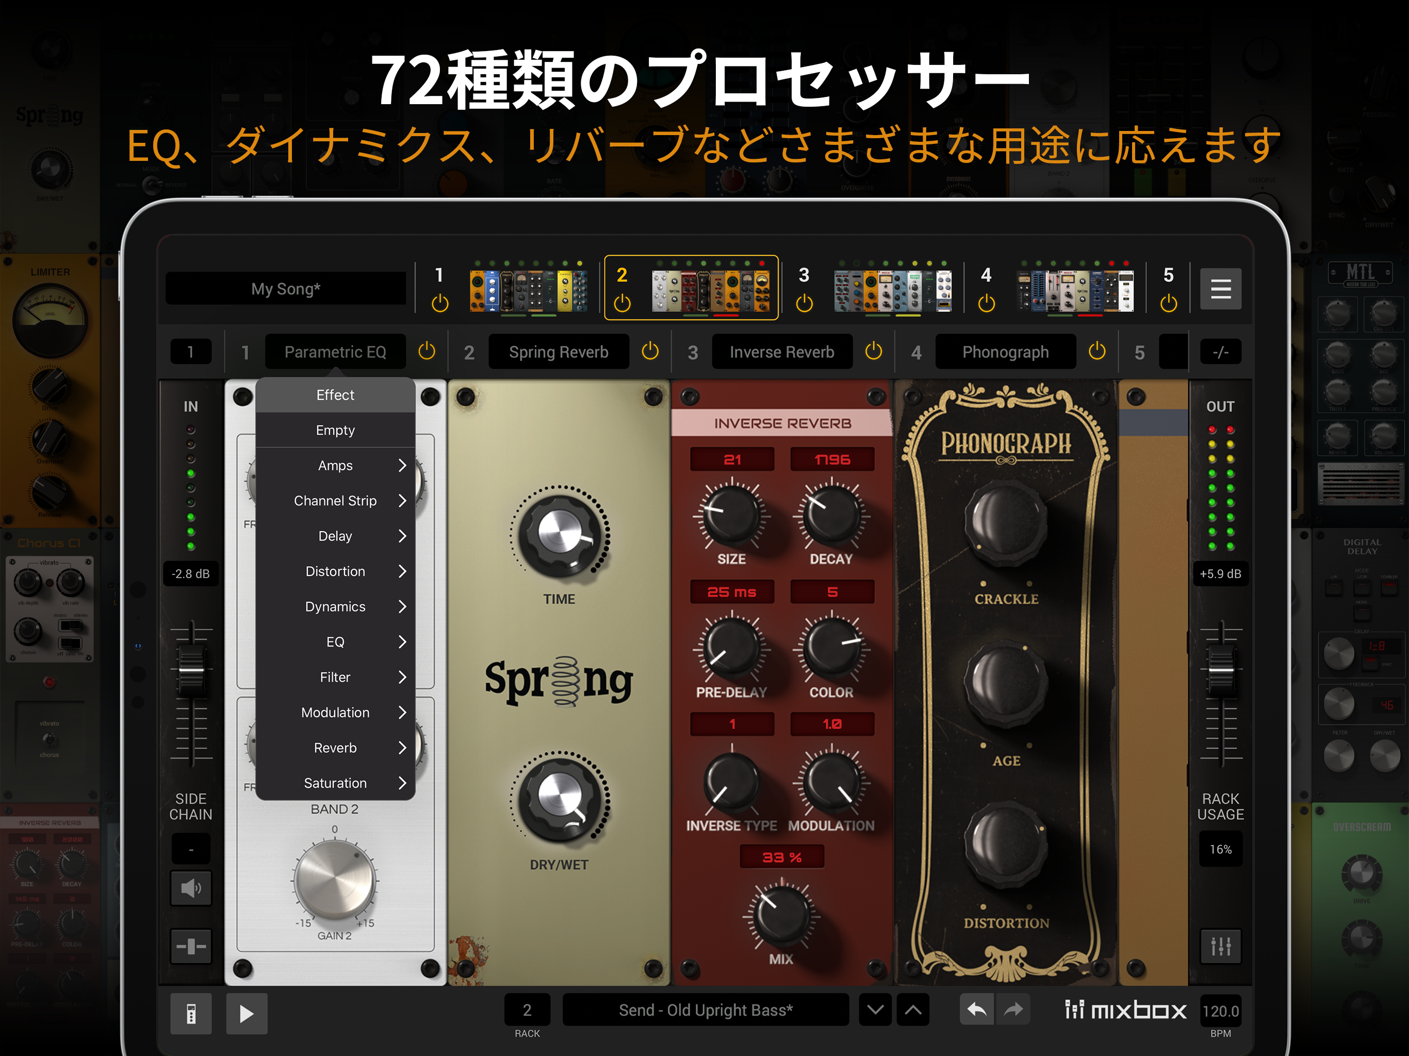
Task: Select rack 1 thumbnail strip
Action: 528,290
